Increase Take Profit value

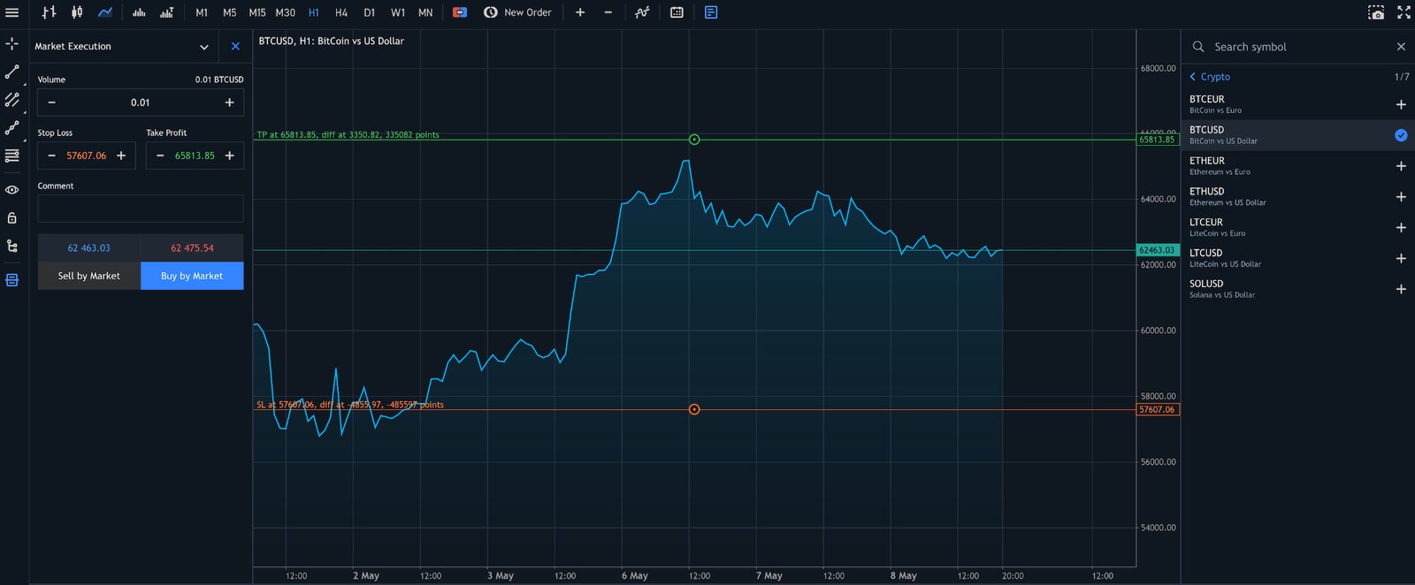(x=229, y=156)
